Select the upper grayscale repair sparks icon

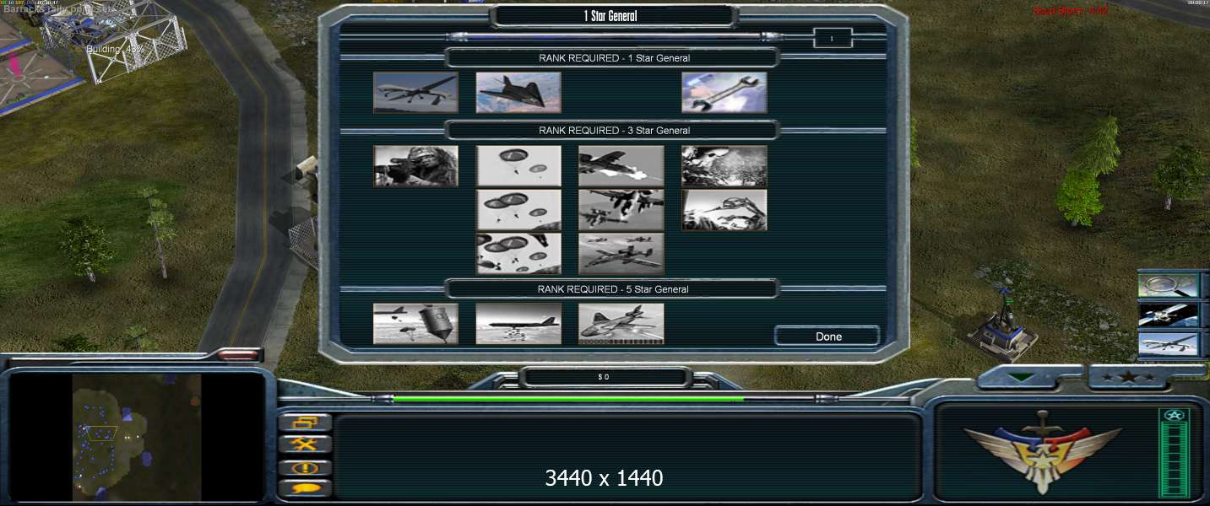[x=724, y=166]
